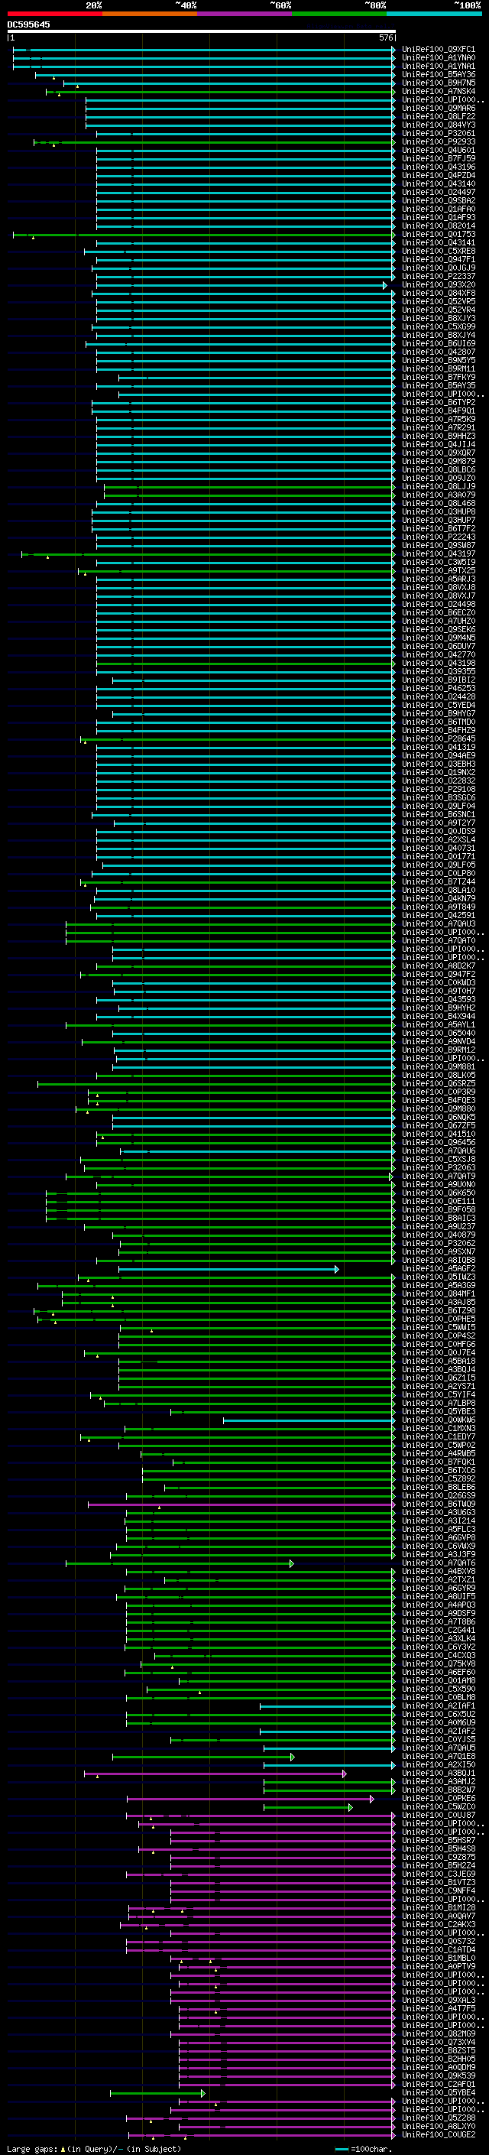Select hit UniRef100_A9NVD4
The image size is (489, 2155).
pos(439,1041)
